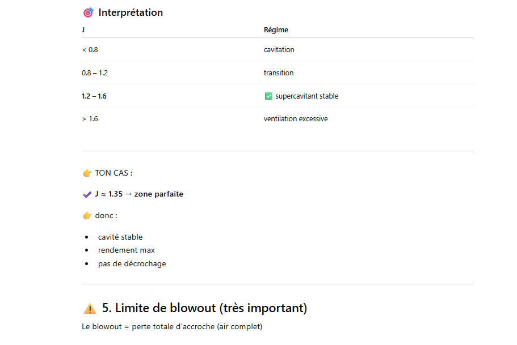Click the 0.8 – 1.2 range cell
This screenshot has width=517, height=345.
click(94, 73)
